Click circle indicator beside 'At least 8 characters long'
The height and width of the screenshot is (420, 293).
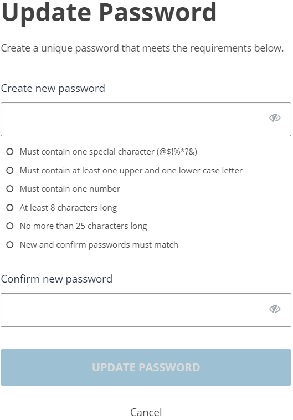tap(10, 208)
